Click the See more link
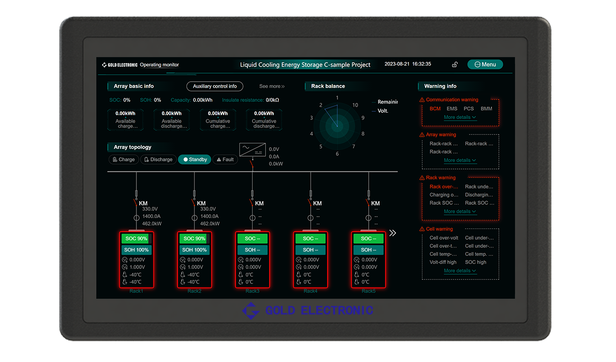The image size is (616, 362). [272, 86]
